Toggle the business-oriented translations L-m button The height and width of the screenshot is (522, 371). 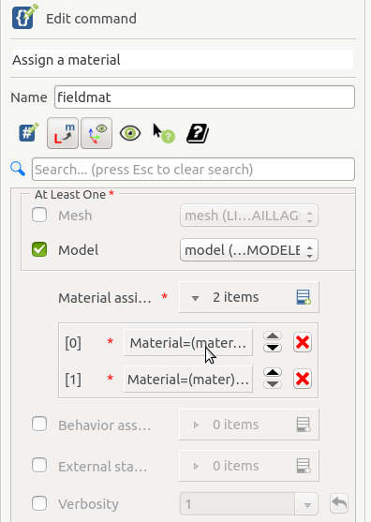(x=63, y=133)
